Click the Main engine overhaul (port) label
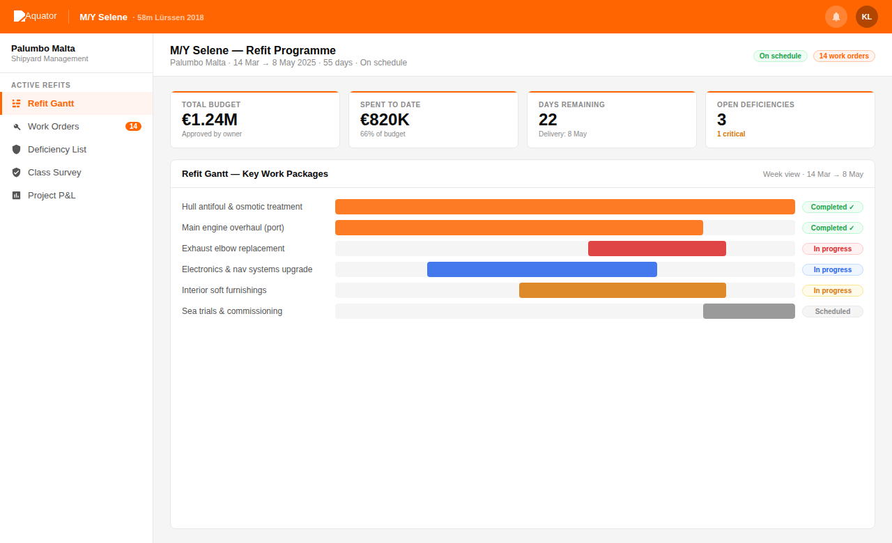The image size is (892, 543). tap(233, 228)
